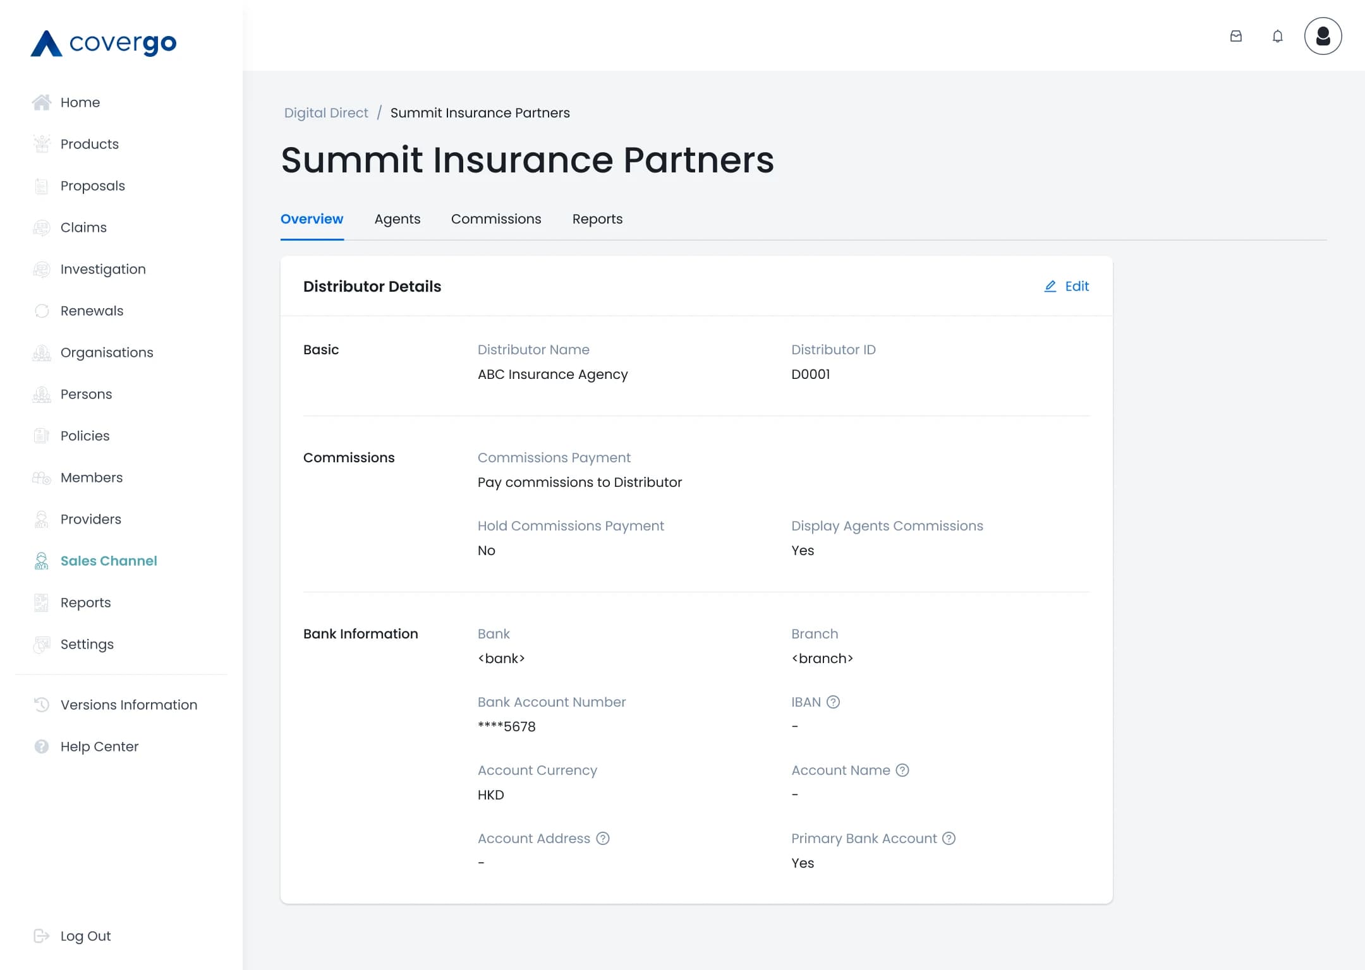The height and width of the screenshot is (970, 1365).
Task: Go to Home in the sidebar
Action: tap(80, 102)
